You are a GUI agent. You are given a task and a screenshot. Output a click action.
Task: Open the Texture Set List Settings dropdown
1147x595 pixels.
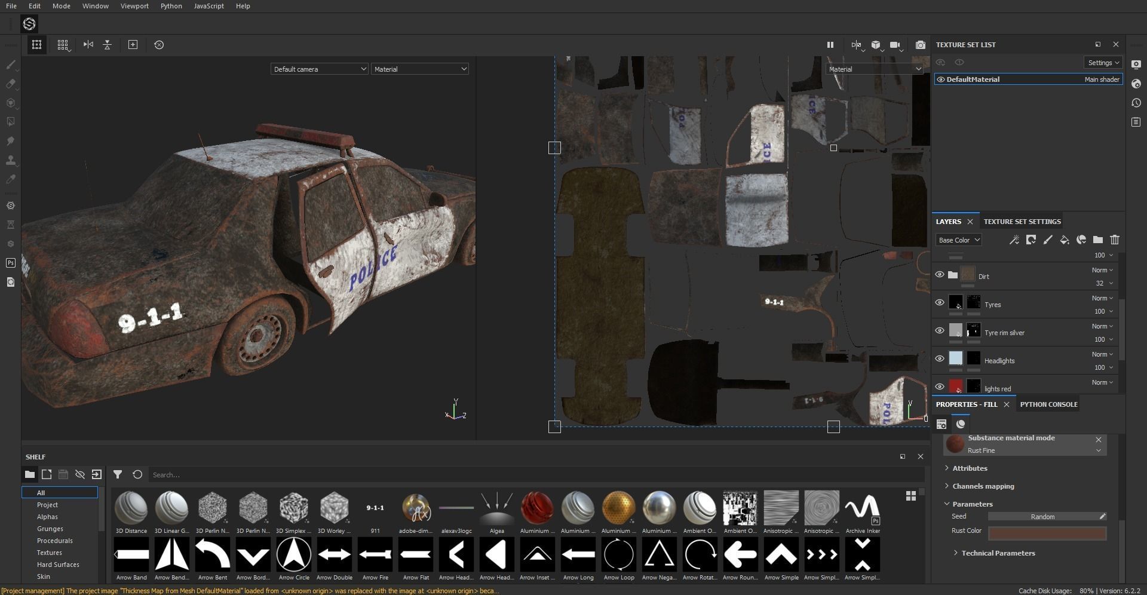point(1103,63)
